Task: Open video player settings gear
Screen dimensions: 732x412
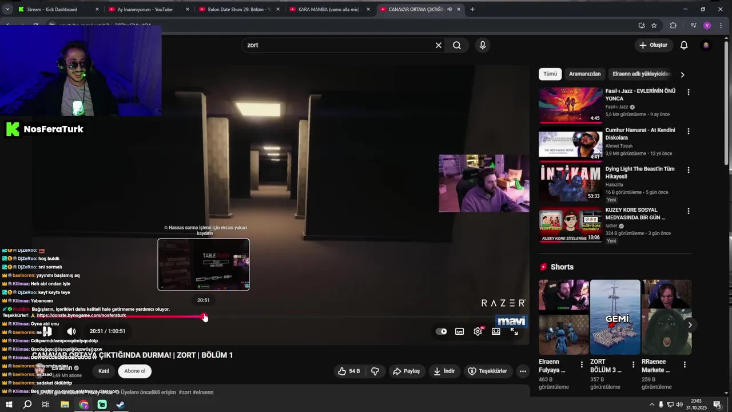Action: click(x=478, y=331)
